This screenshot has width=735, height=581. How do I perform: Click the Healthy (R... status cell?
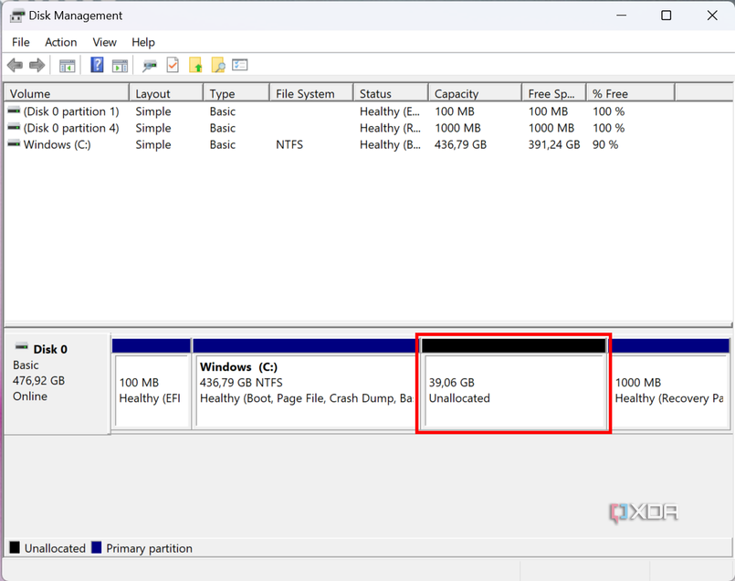click(x=390, y=128)
